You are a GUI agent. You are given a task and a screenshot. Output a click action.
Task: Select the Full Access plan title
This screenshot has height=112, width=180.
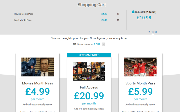pyautogui.click(x=89, y=87)
